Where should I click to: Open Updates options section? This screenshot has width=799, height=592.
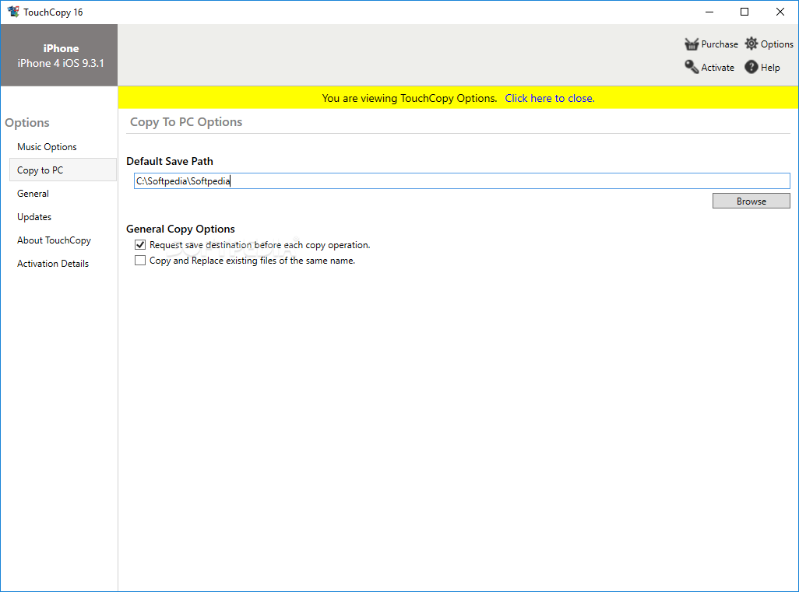[x=34, y=217]
